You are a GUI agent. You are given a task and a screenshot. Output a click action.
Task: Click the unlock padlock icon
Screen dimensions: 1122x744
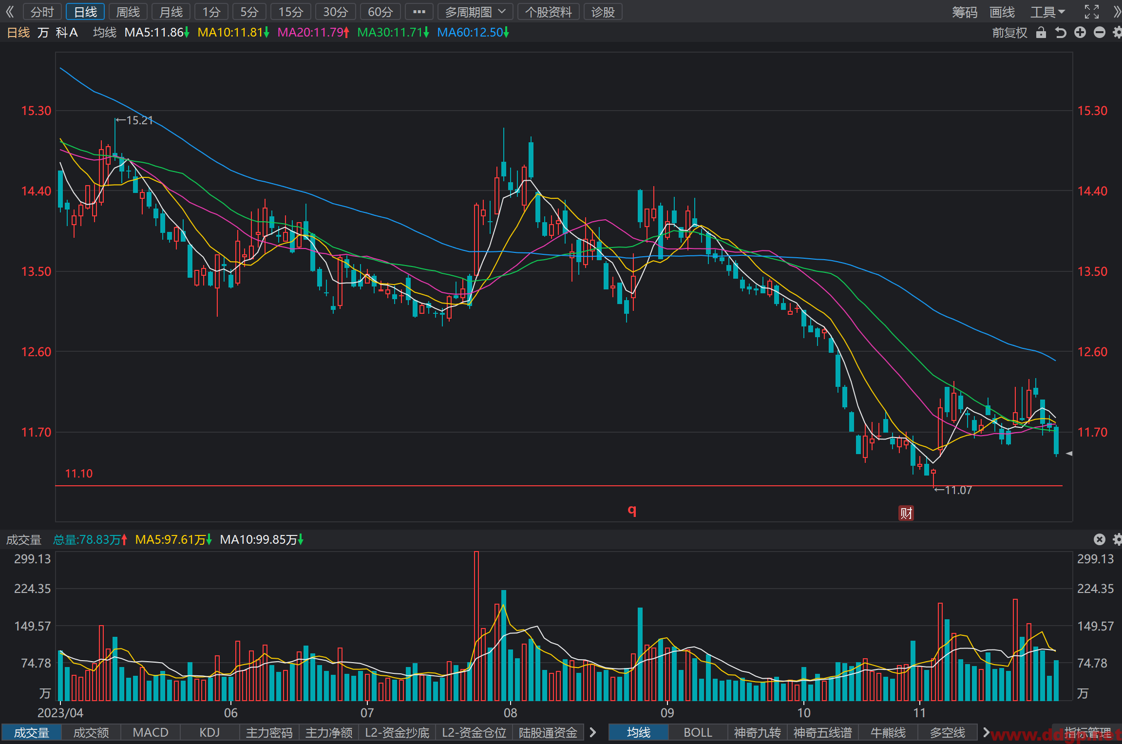pyautogui.click(x=1041, y=33)
